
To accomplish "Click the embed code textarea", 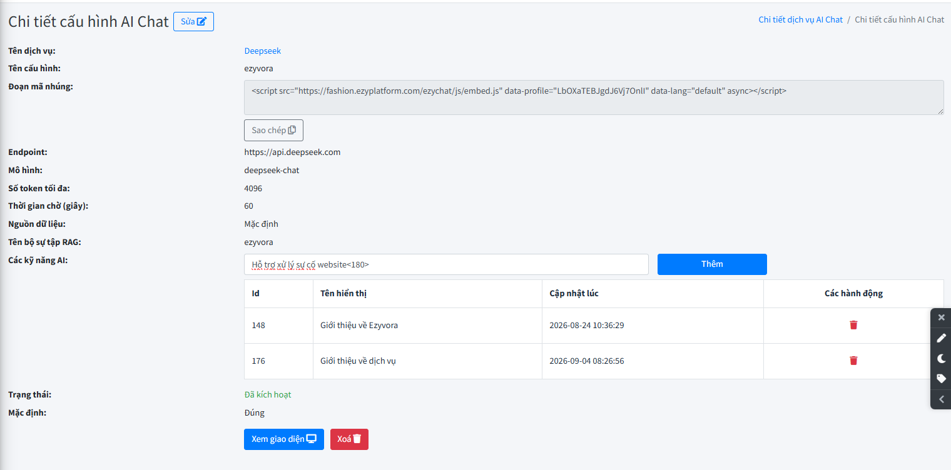I will pos(594,97).
